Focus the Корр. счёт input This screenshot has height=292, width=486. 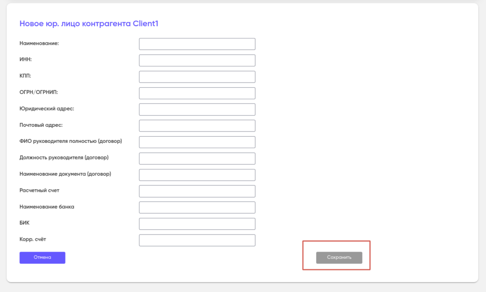tap(197, 240)
